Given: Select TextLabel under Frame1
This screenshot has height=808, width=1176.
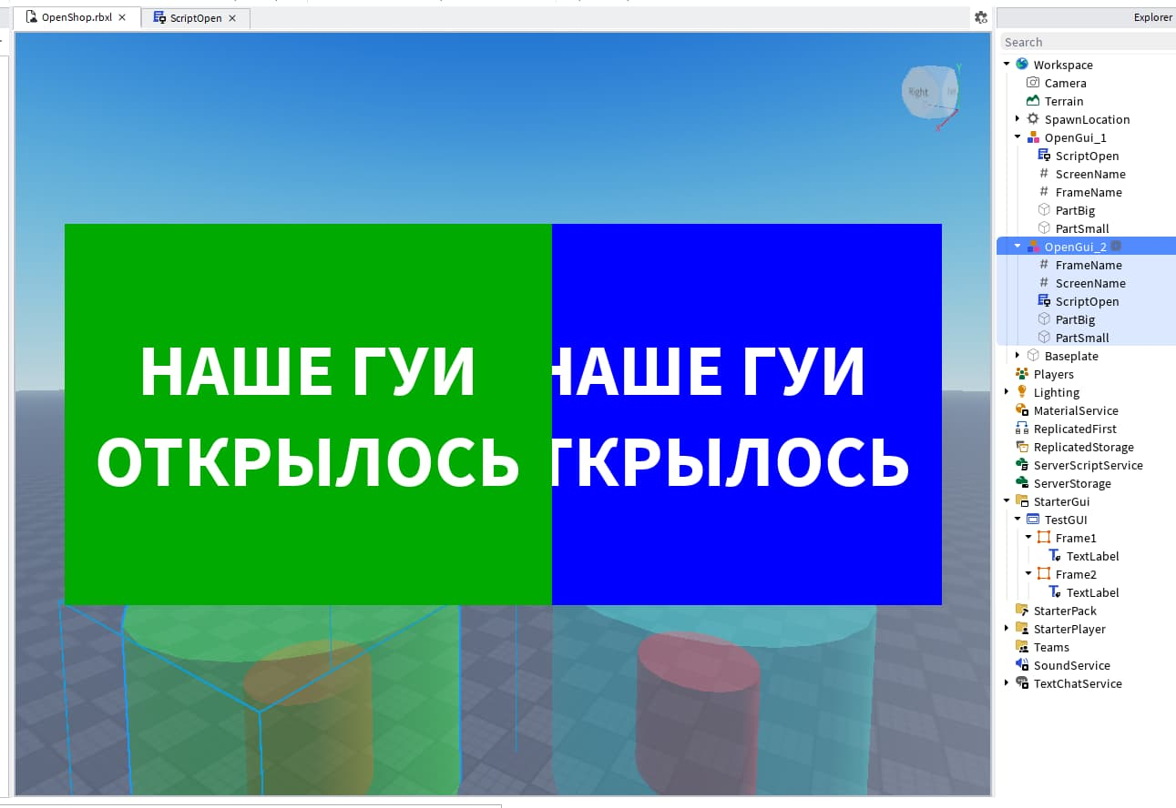Looking at the screenshot, I should coord(1092,556).
